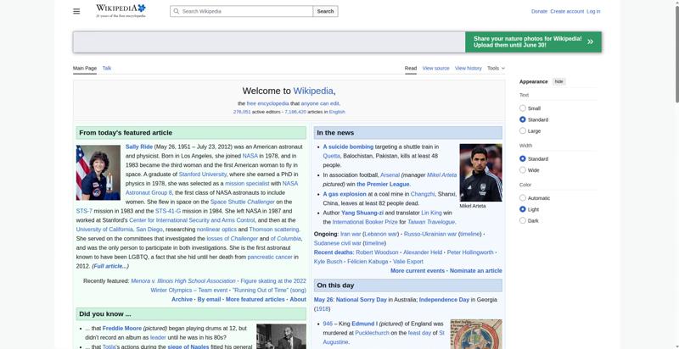Open the Freddie Moore photo thumbnail
Image resolution: width=679 pixels, height=349 pixels.
pos(281,336)
